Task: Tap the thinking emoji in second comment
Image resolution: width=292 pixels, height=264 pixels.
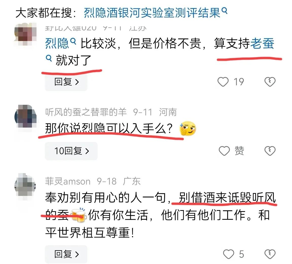Action: click(x=188, y=129)
